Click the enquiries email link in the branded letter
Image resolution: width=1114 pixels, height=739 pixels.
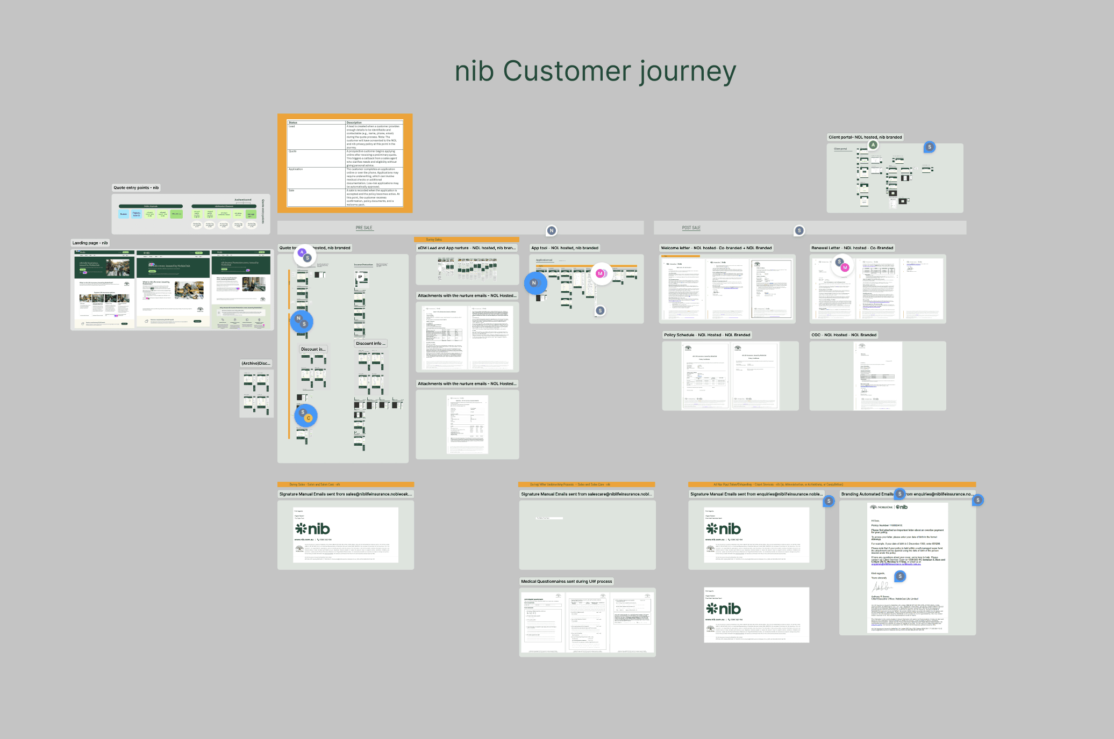click(896, 564)
